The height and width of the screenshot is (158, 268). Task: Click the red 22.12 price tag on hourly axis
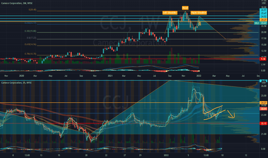264,124
